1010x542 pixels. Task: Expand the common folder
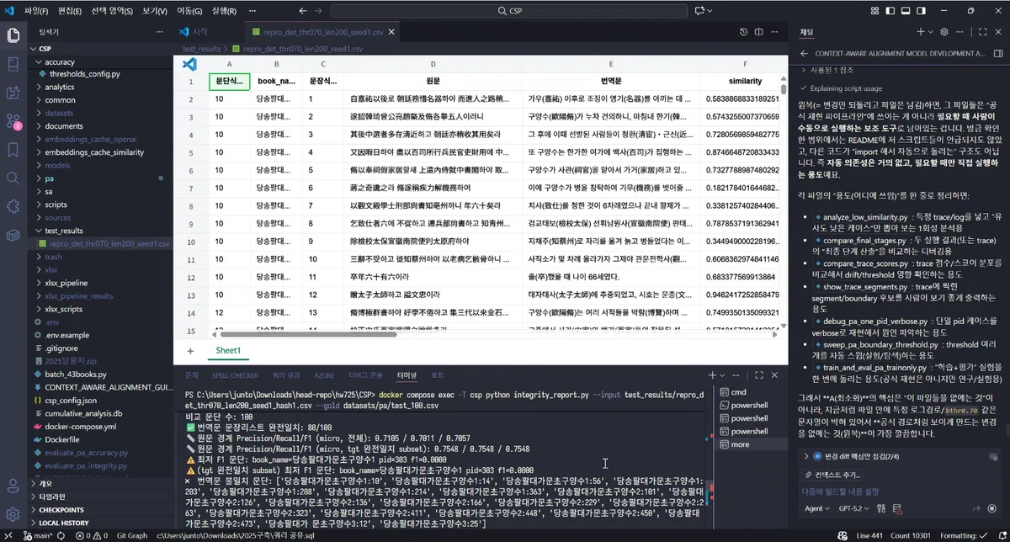tap(101, 99)
